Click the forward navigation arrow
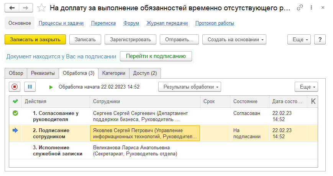This screenshot has width=333, height=176. pyautogui.click(x=25, y=8)
